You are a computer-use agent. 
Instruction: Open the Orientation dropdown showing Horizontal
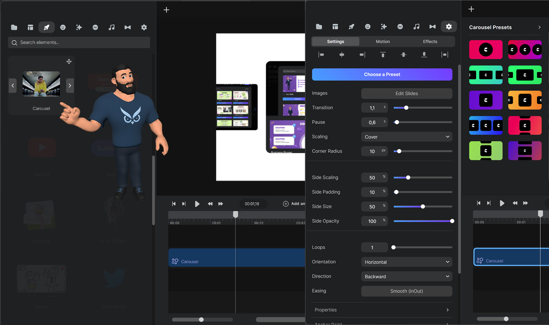[406, 262]
